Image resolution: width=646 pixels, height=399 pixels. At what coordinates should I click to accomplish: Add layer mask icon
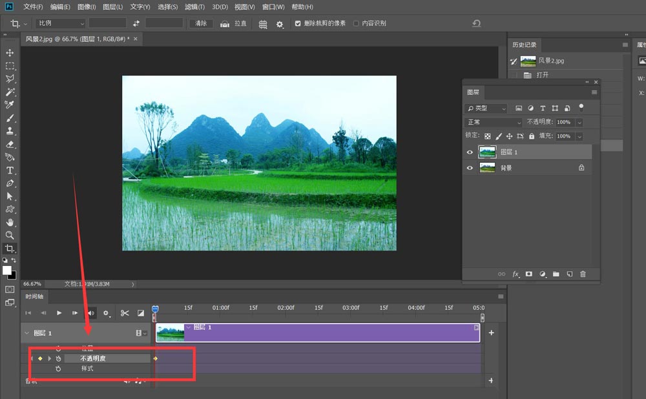[528, 274]
